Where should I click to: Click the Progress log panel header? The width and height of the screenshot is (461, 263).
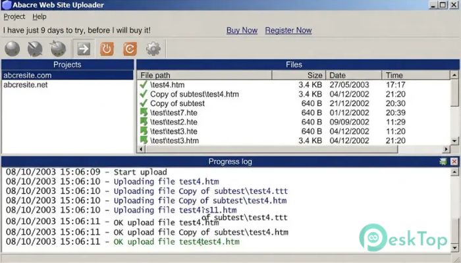tap(230, 162)
